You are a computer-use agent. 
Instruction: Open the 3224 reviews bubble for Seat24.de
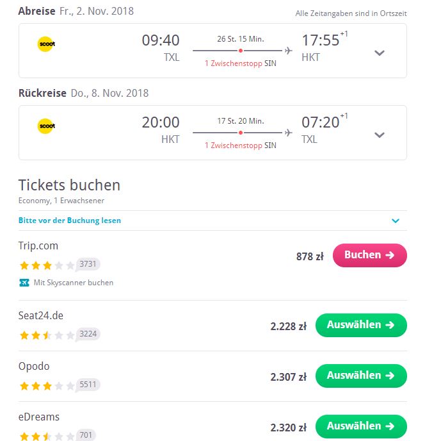tap(88, 334)
